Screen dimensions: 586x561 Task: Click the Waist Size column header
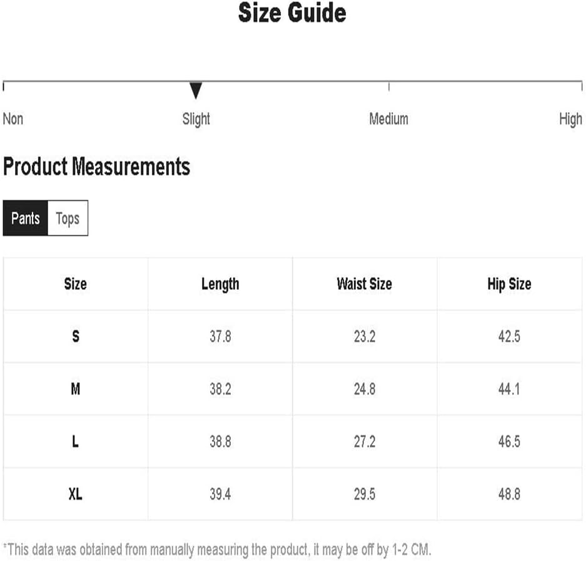click(365, 284)
